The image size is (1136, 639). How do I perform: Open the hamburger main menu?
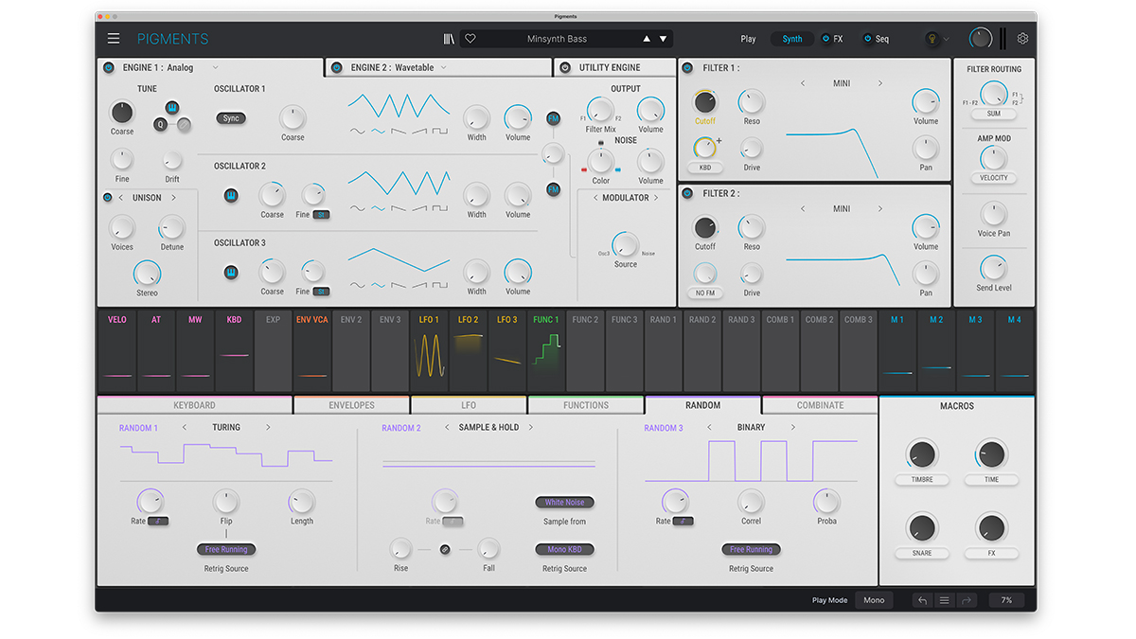click(x=114, y=39)
